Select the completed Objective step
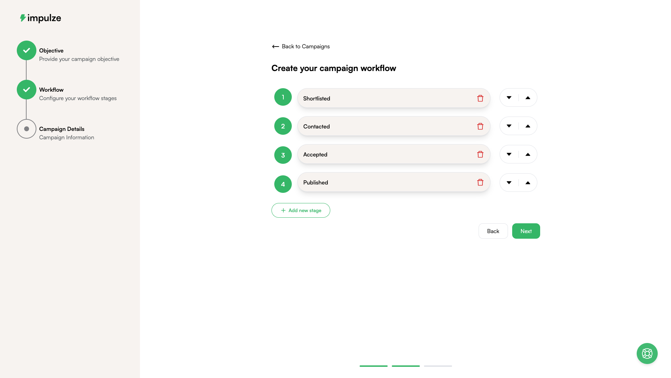 coord(26,50)
